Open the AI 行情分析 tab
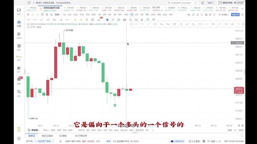This screenshot has height=144, width=257. pyautogui.click(x=81, y=136)
